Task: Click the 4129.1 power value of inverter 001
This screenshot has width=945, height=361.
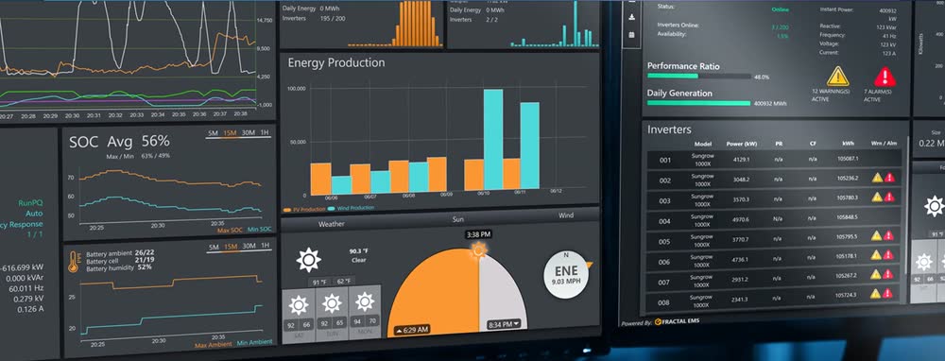Action: point(741,160)
